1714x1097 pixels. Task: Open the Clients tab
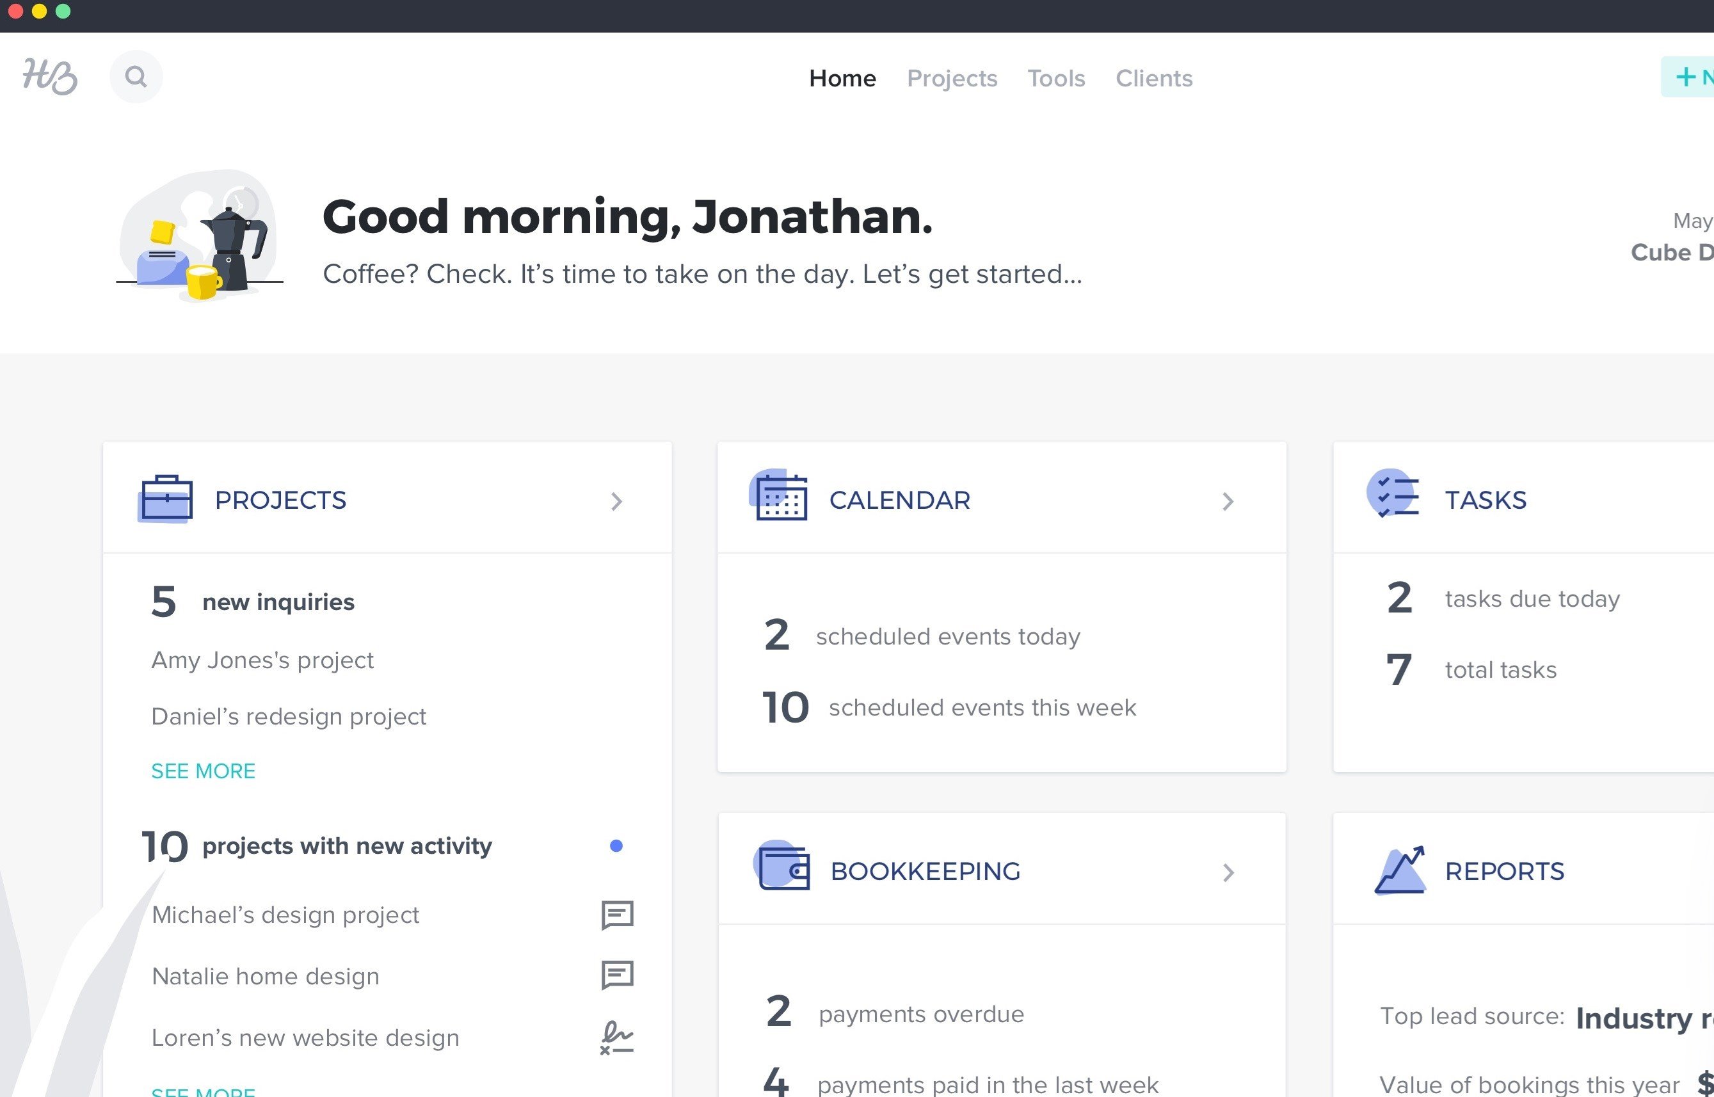tap(1153, 79)
